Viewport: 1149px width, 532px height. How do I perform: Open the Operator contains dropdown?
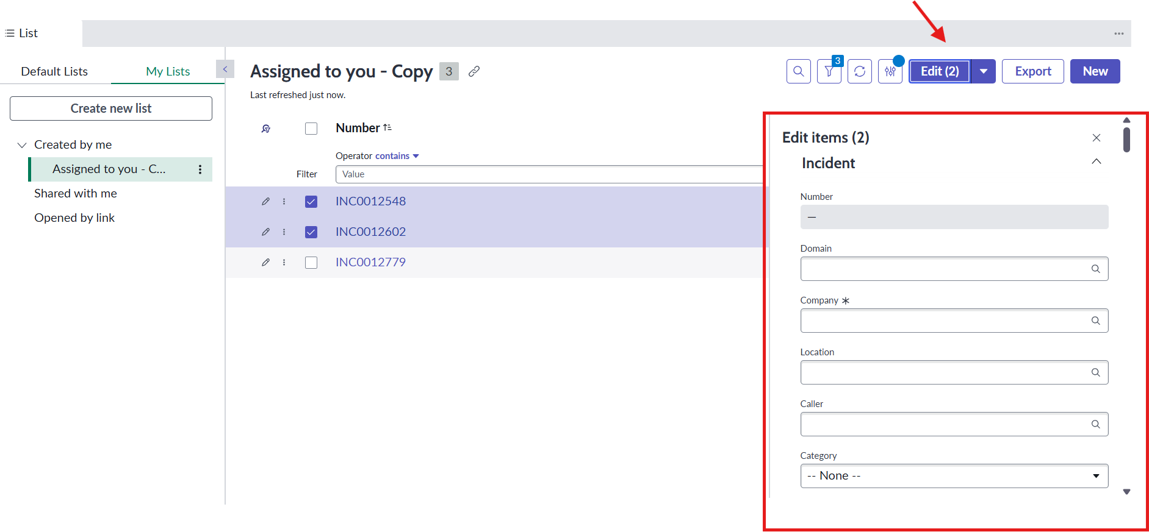[x=397, y=156]
